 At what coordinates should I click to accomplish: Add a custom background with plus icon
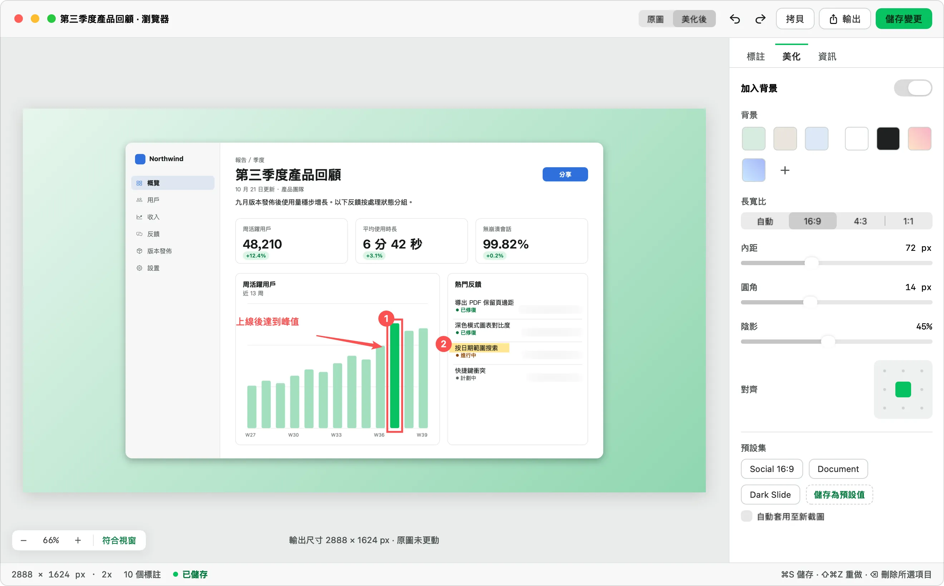pos(785,170)
